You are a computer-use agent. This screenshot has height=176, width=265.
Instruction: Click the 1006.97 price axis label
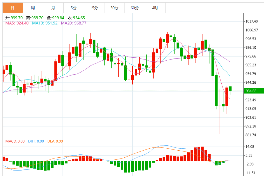pyautogui.click(x=252, y=30)
